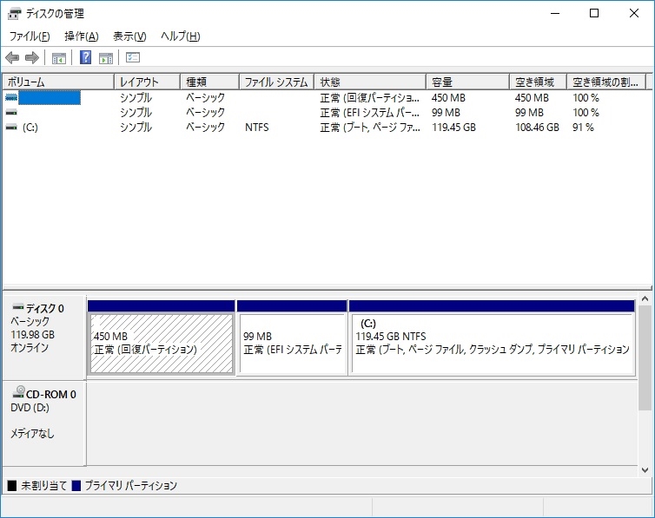Viewport: 655px width, 518px height.
Task: Open the 表示(V) menu
Action: 129,36
